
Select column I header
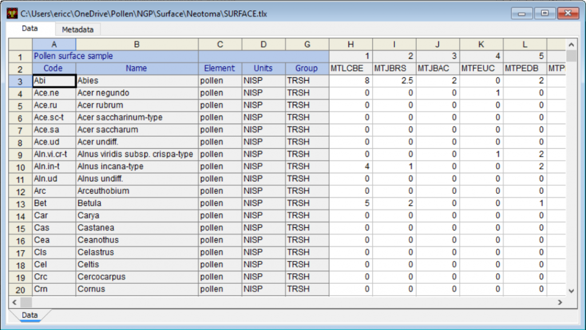coord(394,45)
